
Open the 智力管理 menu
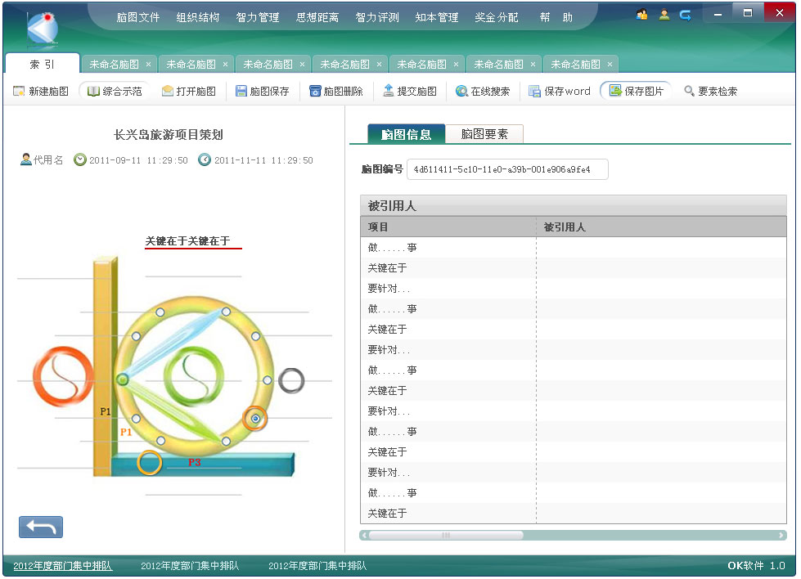(x=258, y=17)
